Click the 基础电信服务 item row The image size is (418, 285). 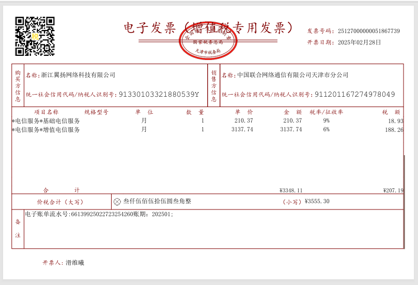46,121
